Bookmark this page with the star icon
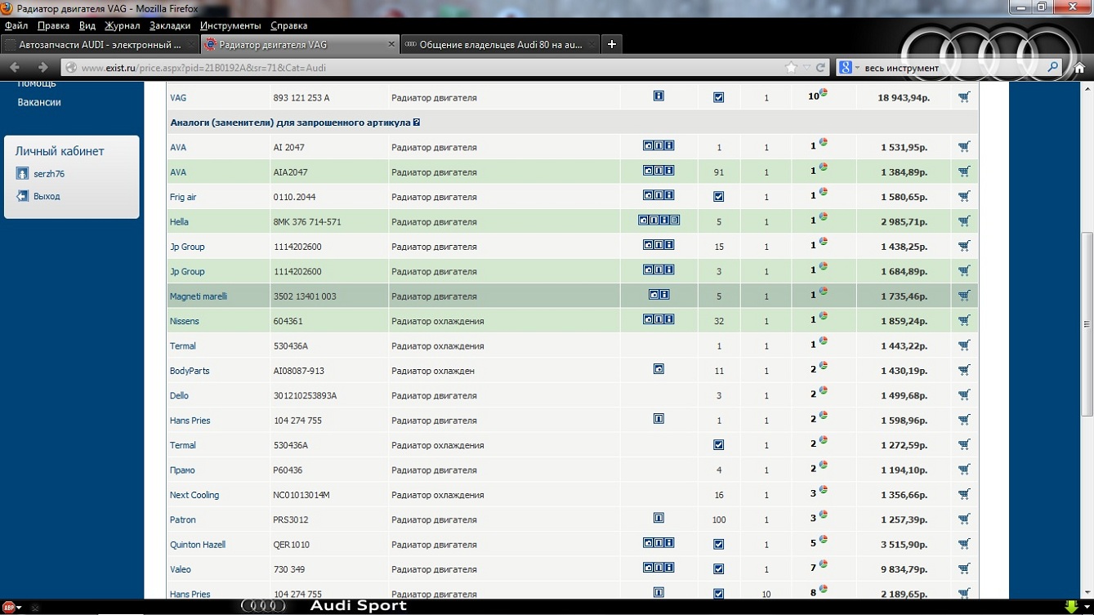Screen dimensions: 1094x615 coord(790,68)
